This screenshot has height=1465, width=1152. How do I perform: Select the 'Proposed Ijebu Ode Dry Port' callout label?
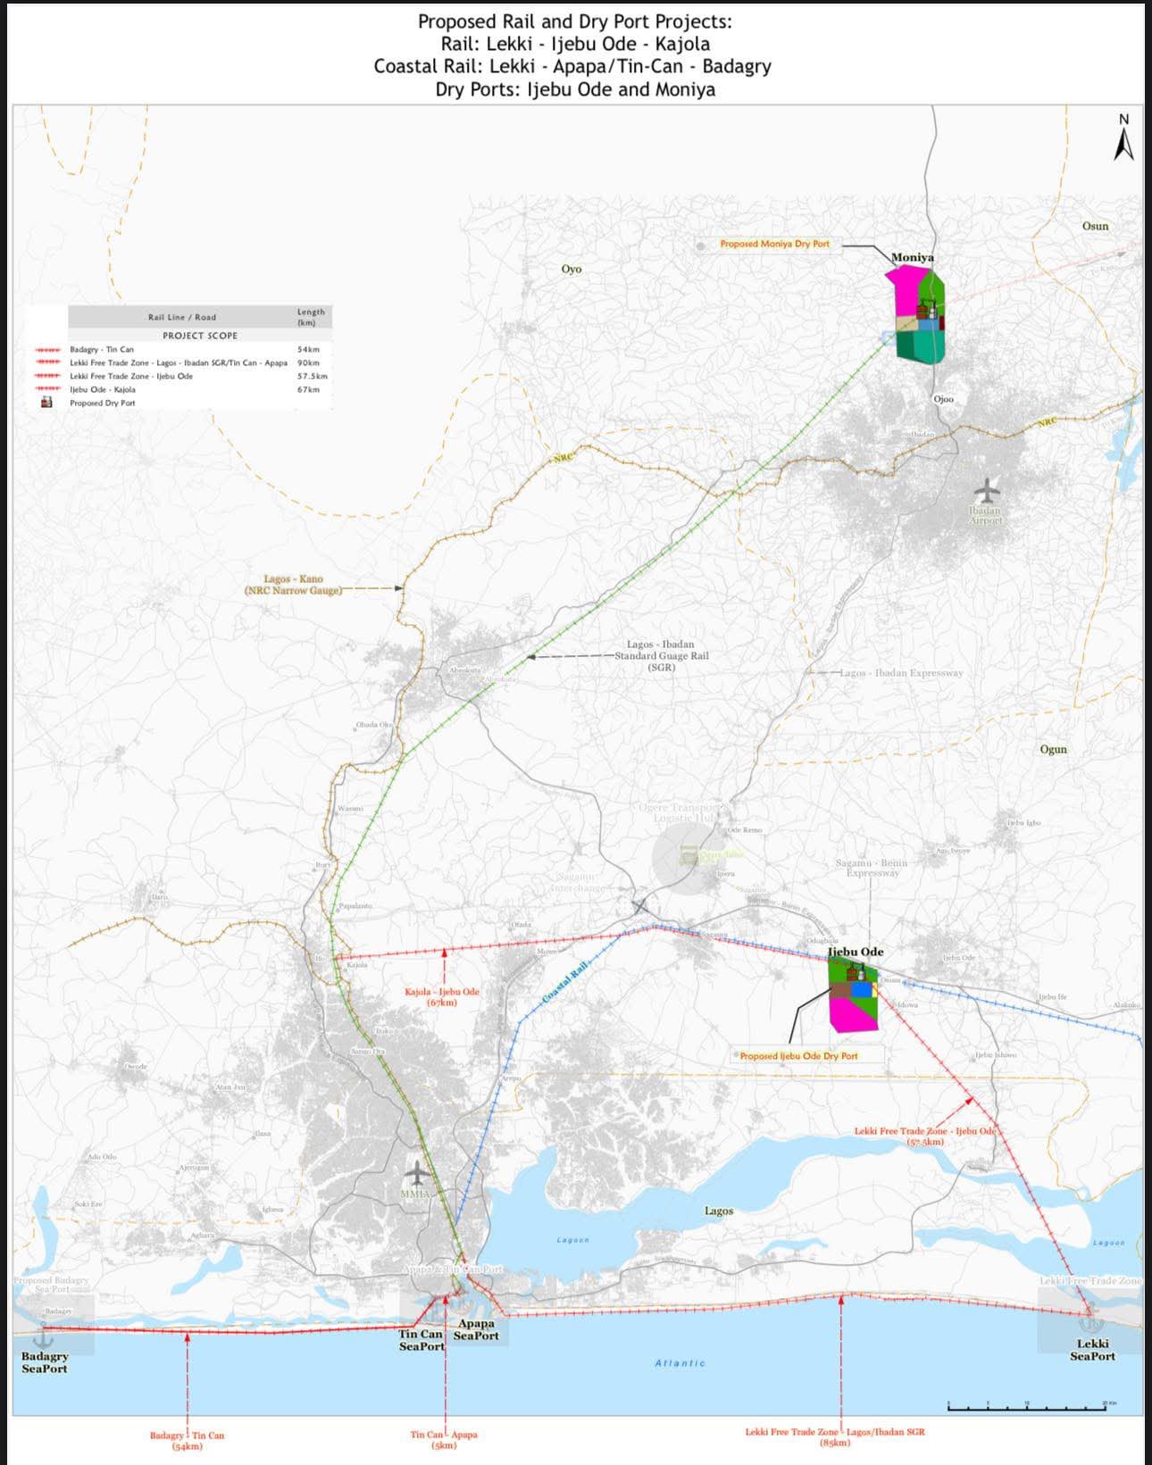(798, 1056)
